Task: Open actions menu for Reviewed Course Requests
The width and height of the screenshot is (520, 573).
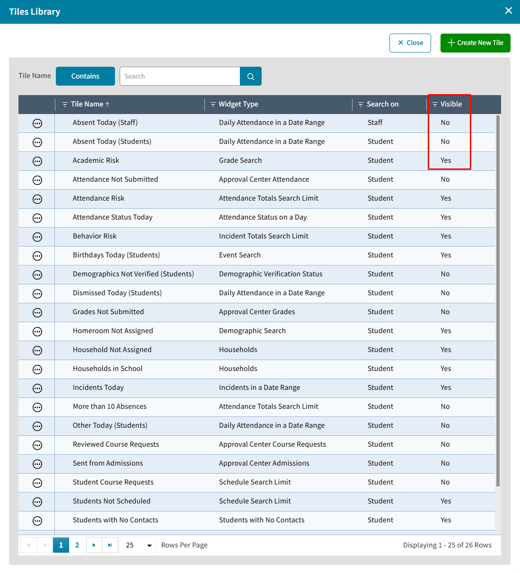Action: (37, 445)
